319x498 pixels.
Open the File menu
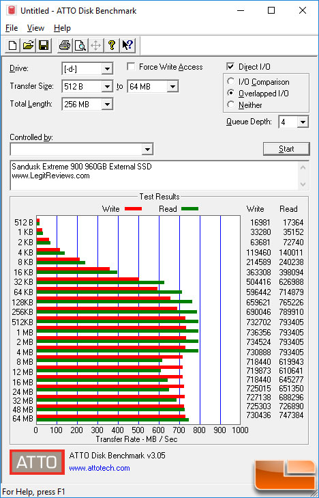coord(12,28)
